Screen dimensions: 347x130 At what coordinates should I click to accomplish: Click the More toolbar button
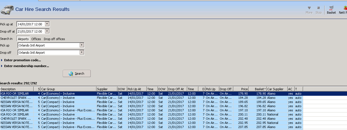point(309,10)
